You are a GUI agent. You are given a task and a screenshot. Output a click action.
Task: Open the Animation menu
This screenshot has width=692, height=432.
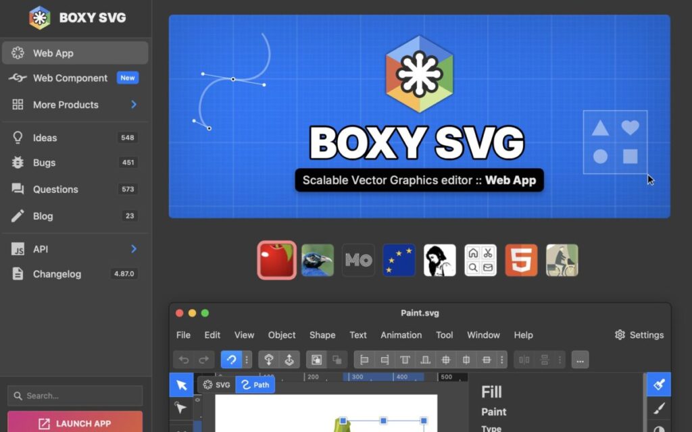(x=401, y=335)
